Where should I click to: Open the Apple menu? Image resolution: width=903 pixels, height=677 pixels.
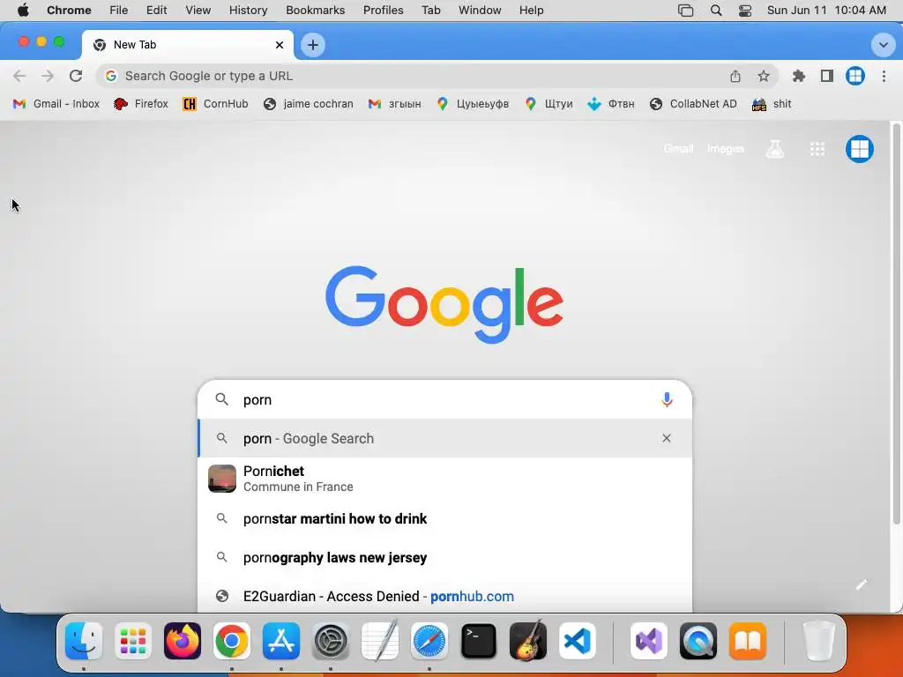pyautogui.click(x=23, y=11)
